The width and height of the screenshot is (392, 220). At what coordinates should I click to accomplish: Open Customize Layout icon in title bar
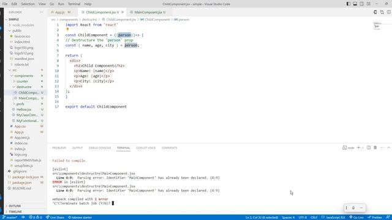[x=369, y=4]
